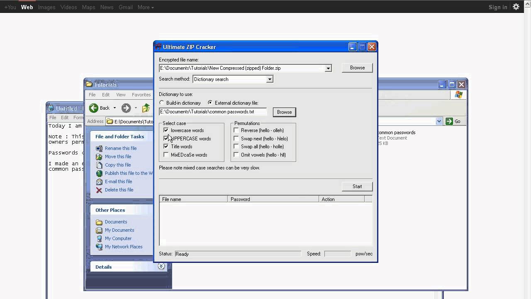The height and width of the screenshot is (299, 531).
Task: Toggle Title words checkbox
Action: 166,147
